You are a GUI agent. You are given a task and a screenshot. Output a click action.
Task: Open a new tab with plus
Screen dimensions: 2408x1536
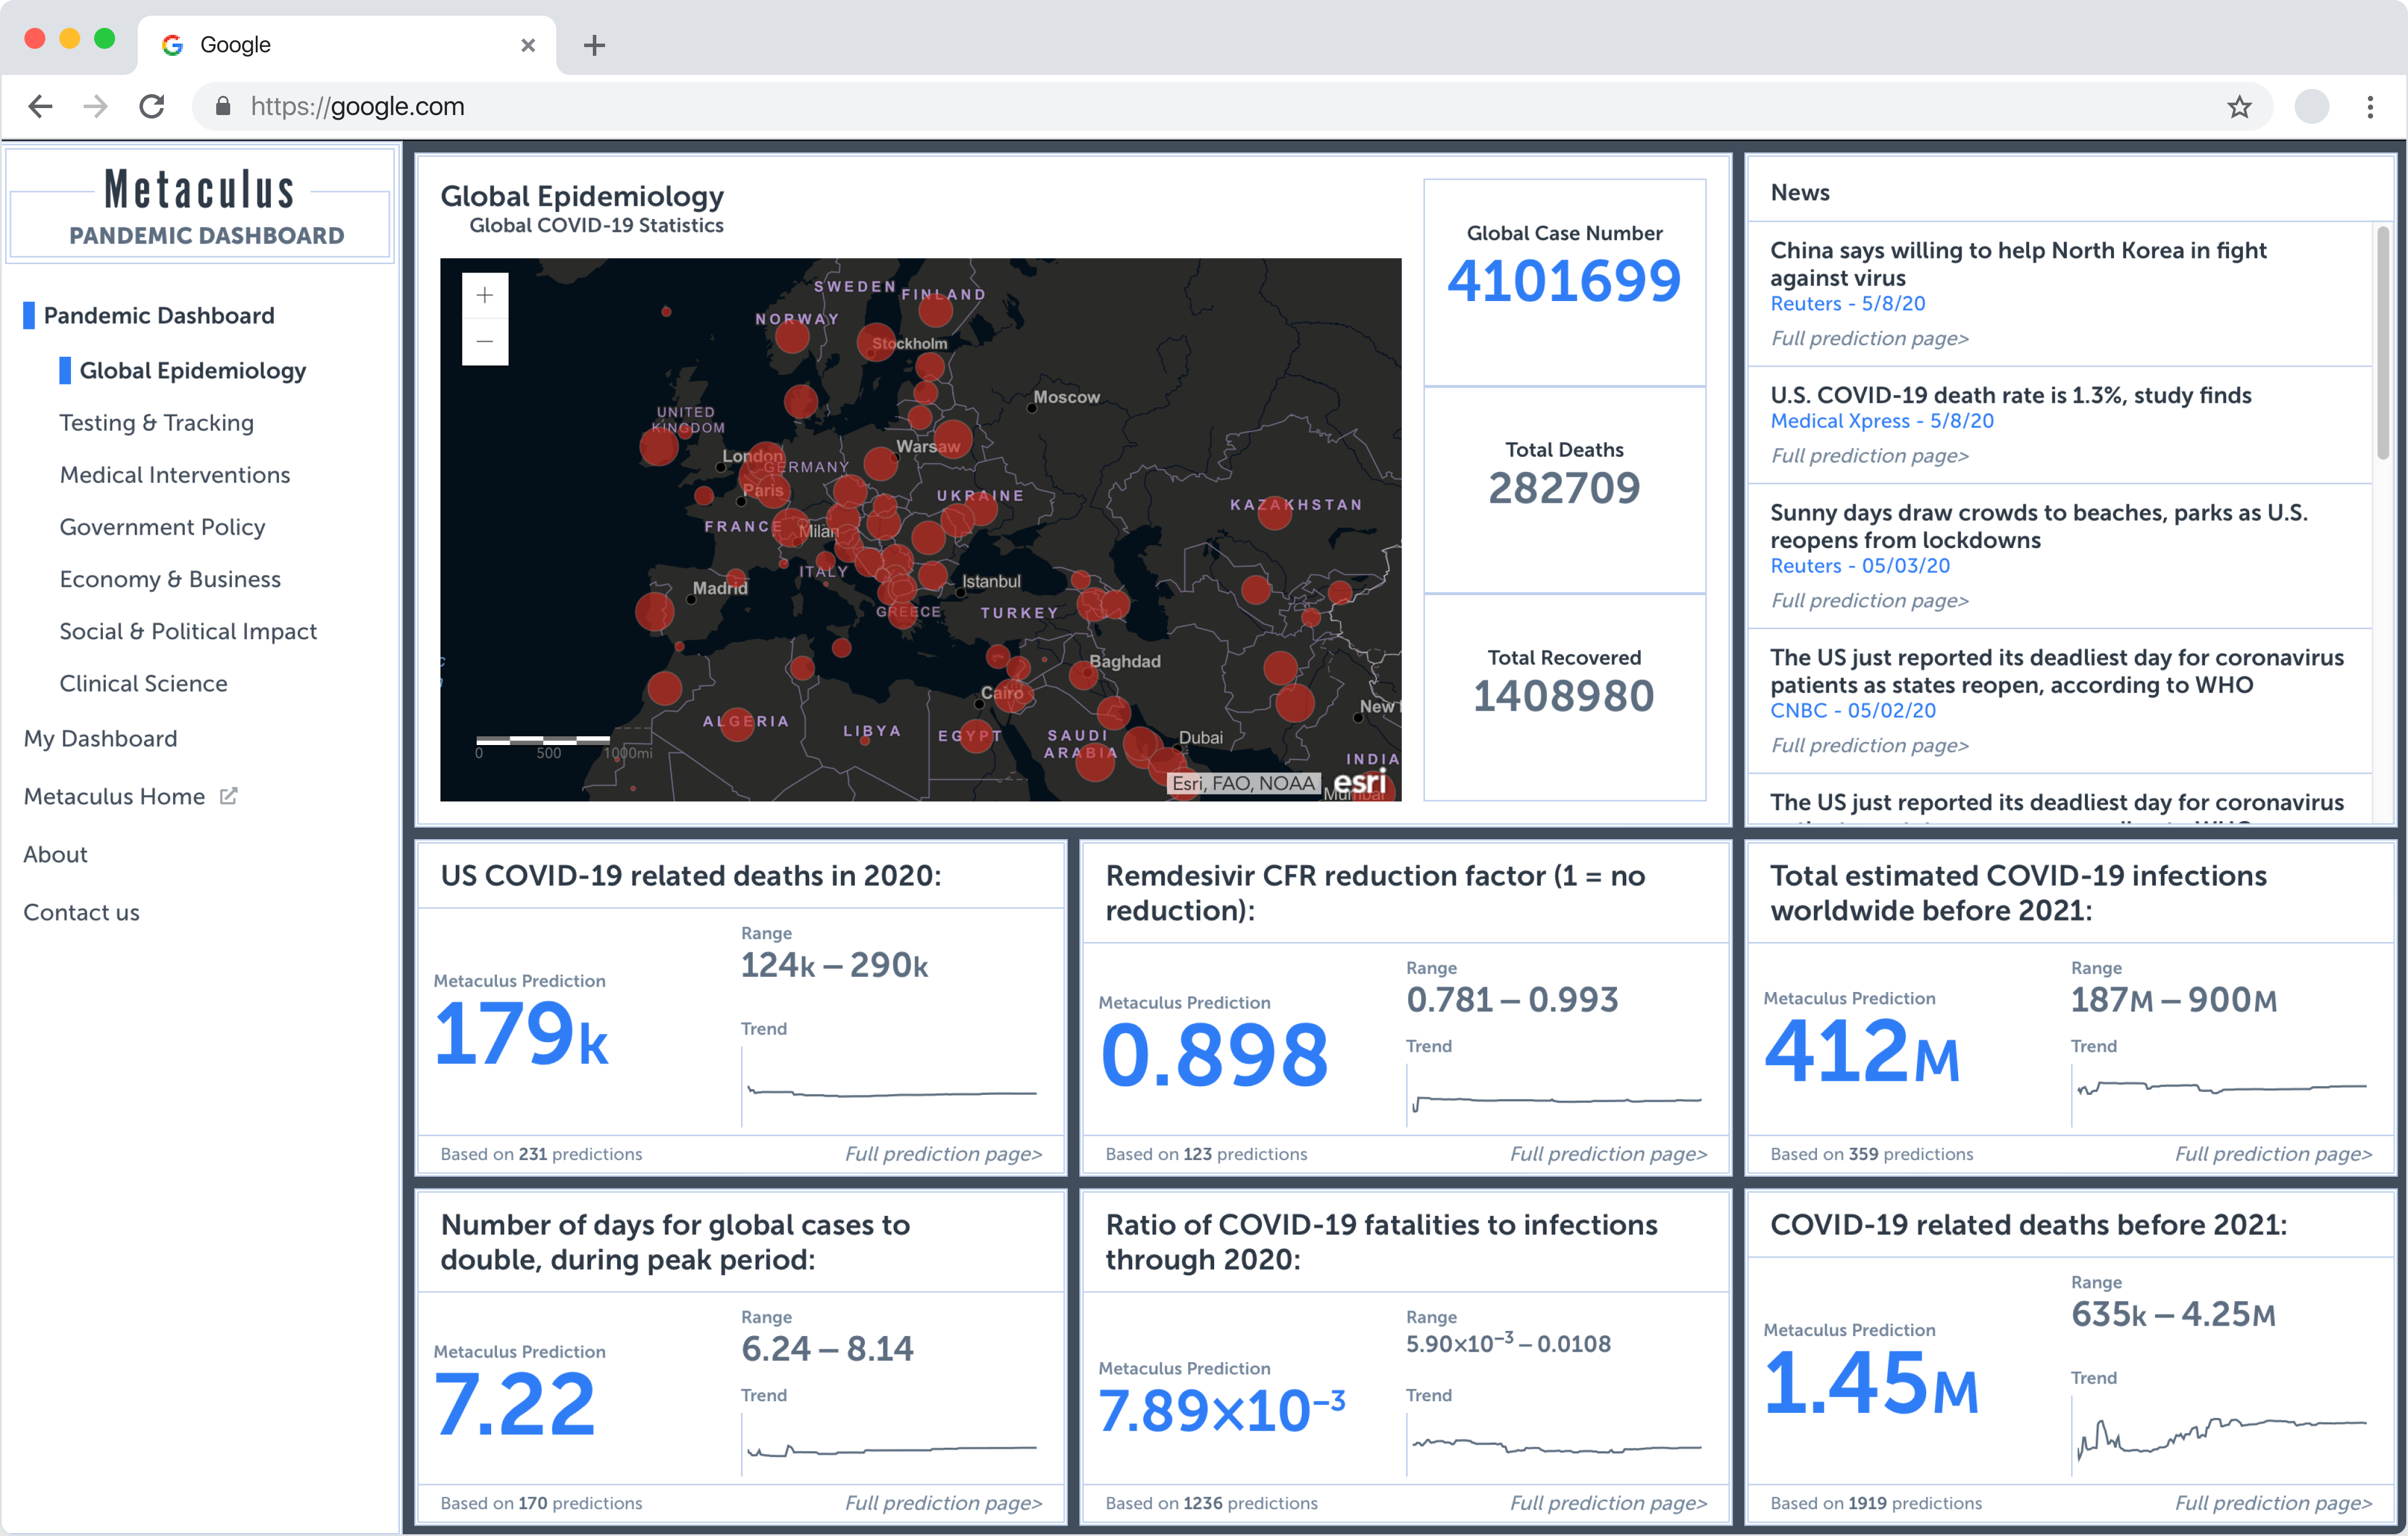pyautogui.click(x=594, y=45)
